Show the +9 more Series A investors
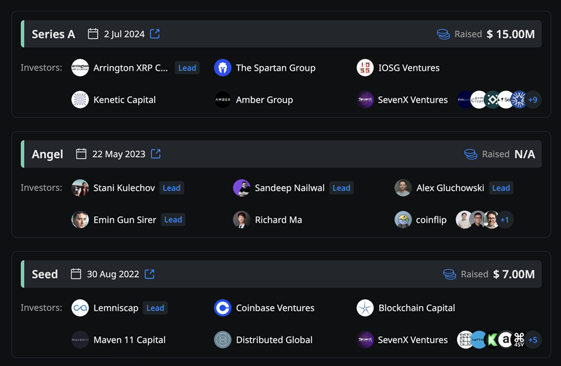 click(533, 100)
